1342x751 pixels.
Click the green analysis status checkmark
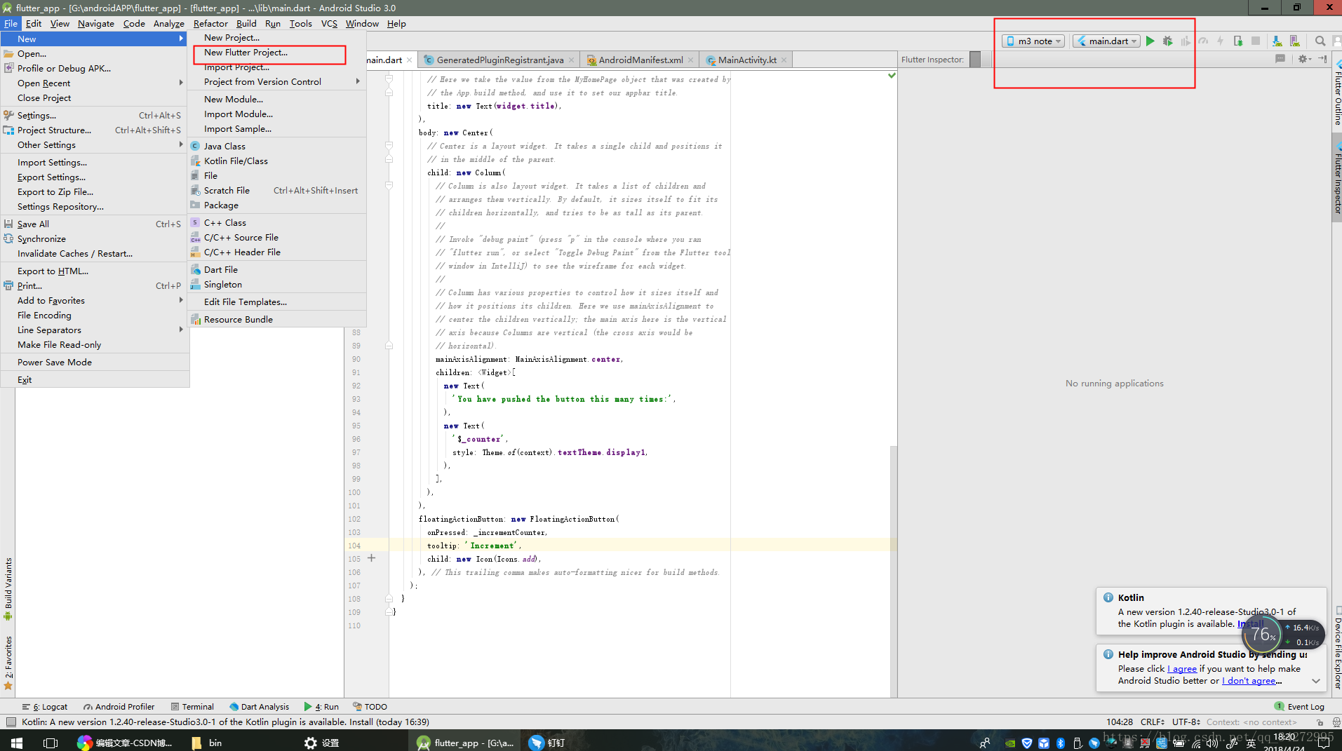click(x=892, y=75)
